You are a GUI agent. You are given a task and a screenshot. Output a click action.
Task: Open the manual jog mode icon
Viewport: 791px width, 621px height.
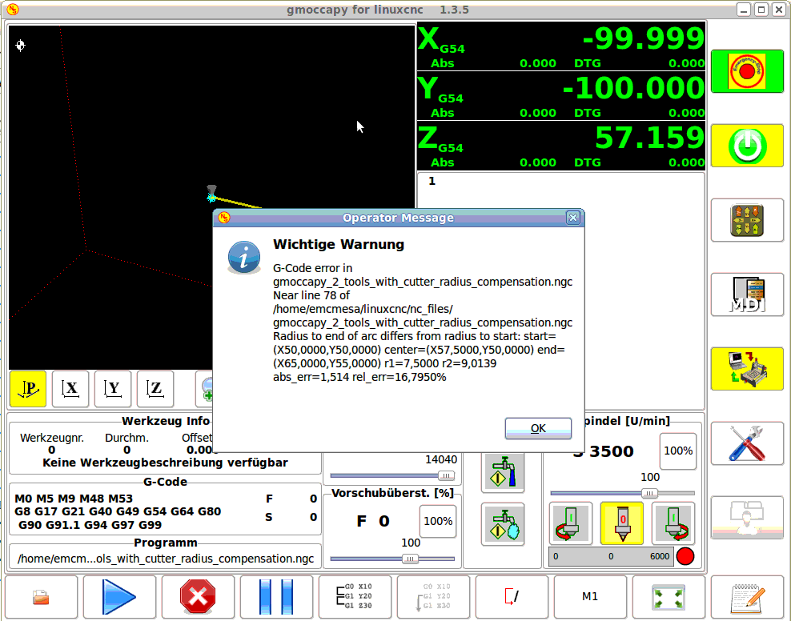click(x=747, y=220)
